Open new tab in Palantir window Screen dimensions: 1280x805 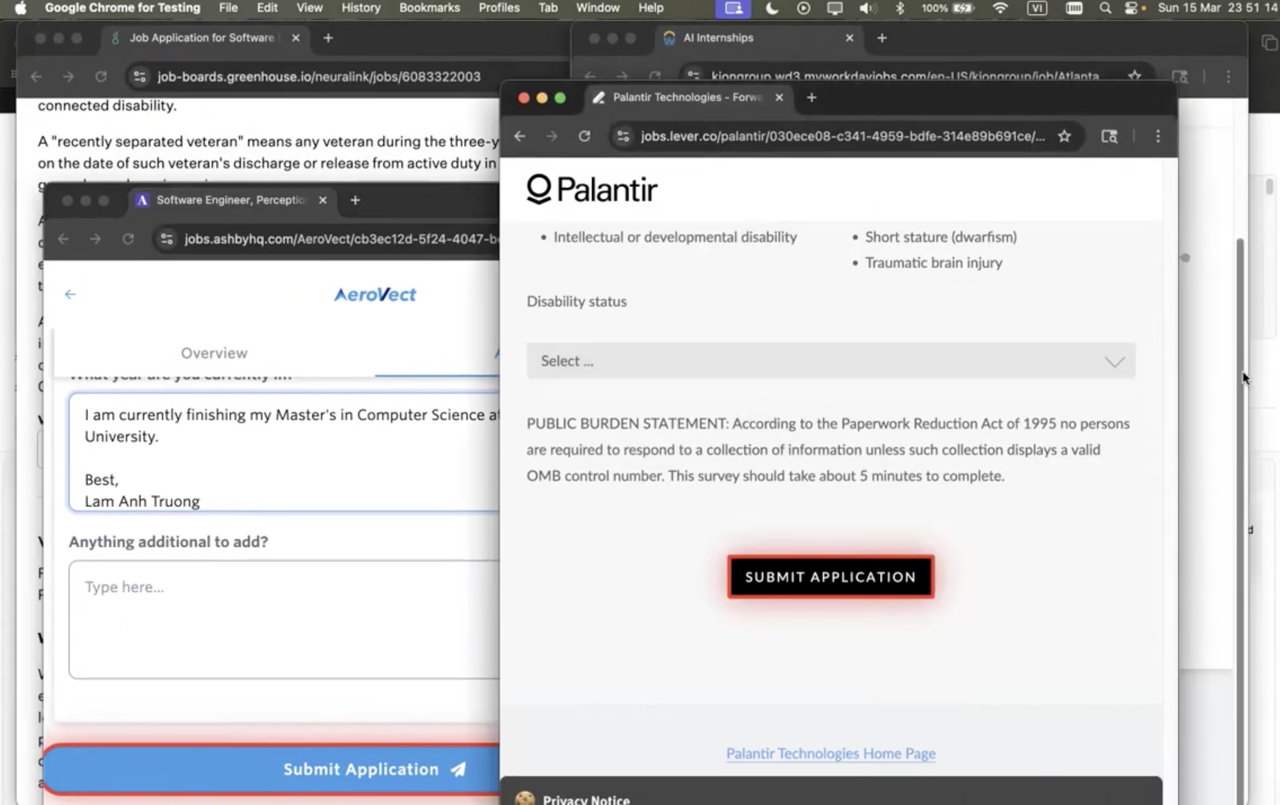tap(811, 98)
